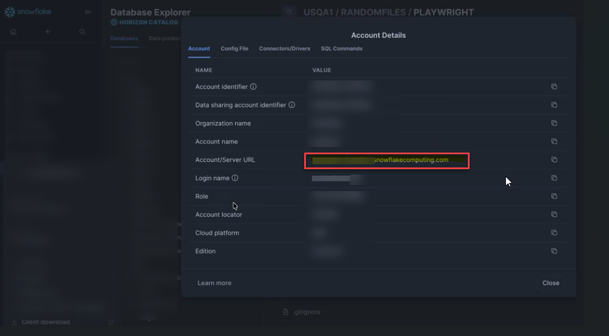Copy the Edition value
Screen dimensions: 609x336
pyautogui.click(x=554, y=251)
